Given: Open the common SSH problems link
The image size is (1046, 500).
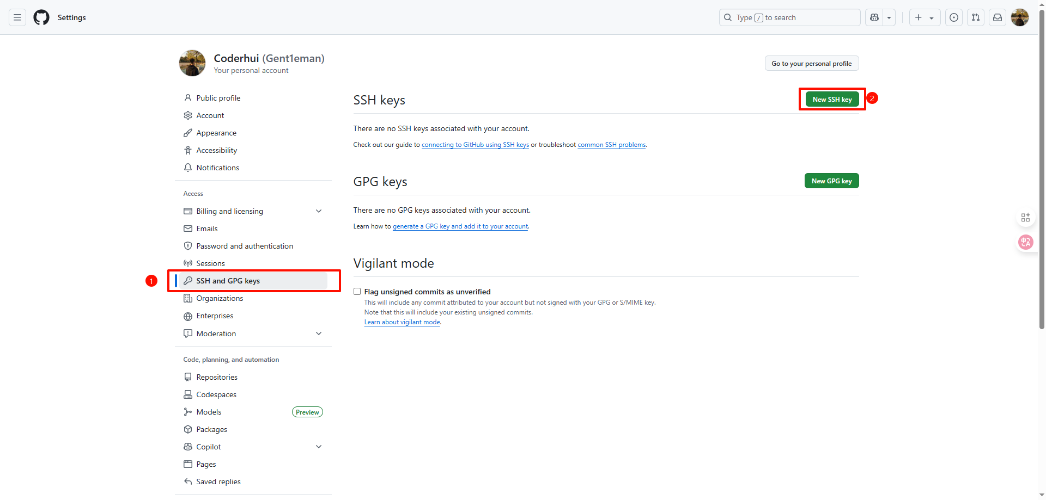Looking at the screenshot, I should click(611, 145).
